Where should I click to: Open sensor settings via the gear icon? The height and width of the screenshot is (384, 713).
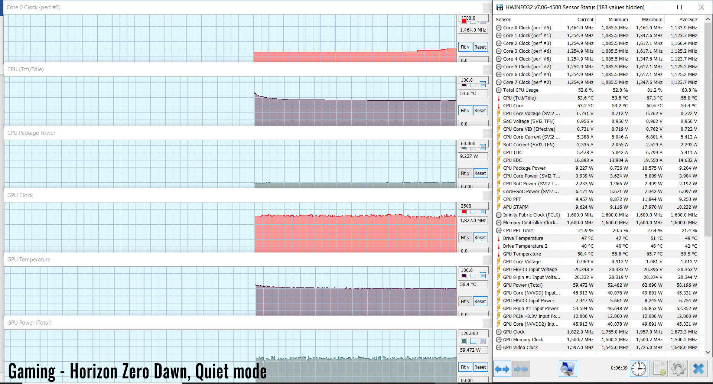click(678, 369)
